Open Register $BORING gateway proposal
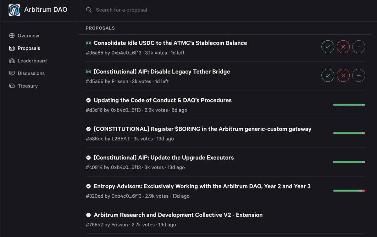 click(x=202, y=129)
